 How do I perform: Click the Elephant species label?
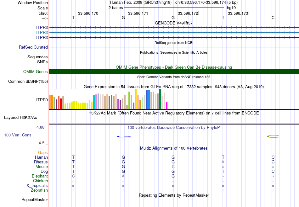pyautogui.click(x=40, y=176)
